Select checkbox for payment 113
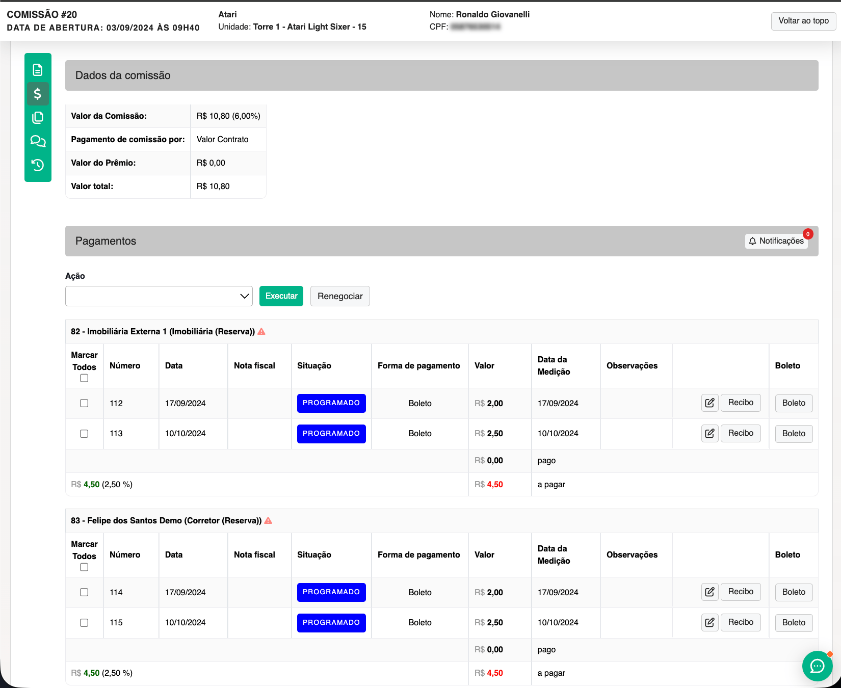This screenshot has width=841, height=688. (x=84, y=434)
